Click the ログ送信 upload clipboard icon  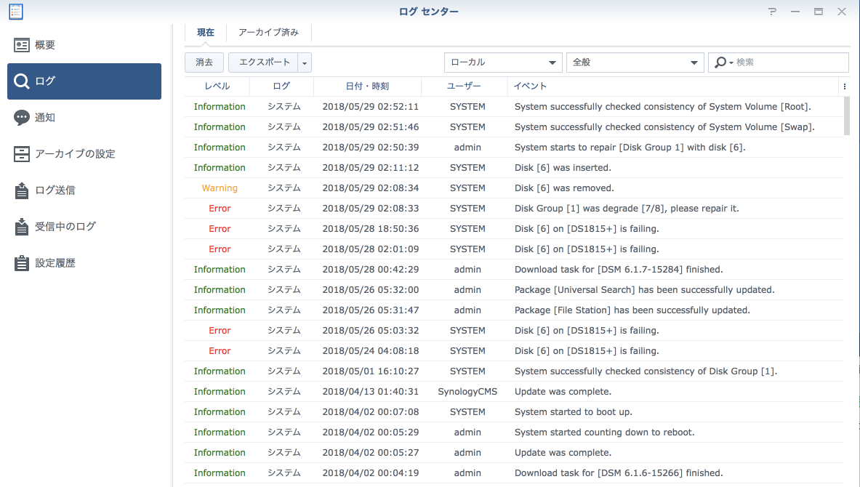tap(23, 190)
